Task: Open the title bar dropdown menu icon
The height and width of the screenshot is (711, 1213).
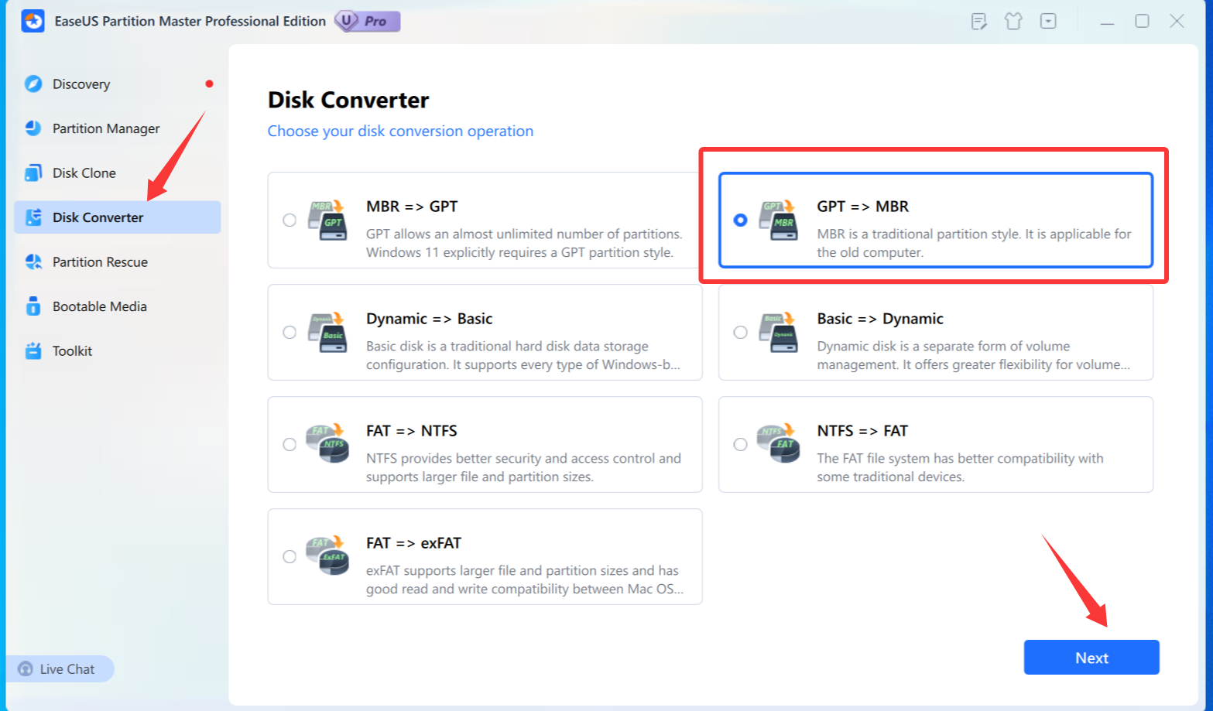Action: click(1048, 21)
